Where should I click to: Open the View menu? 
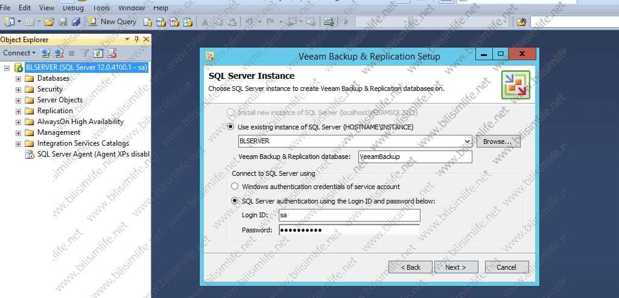click(x=46, y=7)
